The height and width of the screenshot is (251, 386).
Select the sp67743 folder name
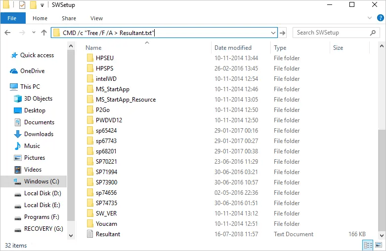[x=106, y=141]
